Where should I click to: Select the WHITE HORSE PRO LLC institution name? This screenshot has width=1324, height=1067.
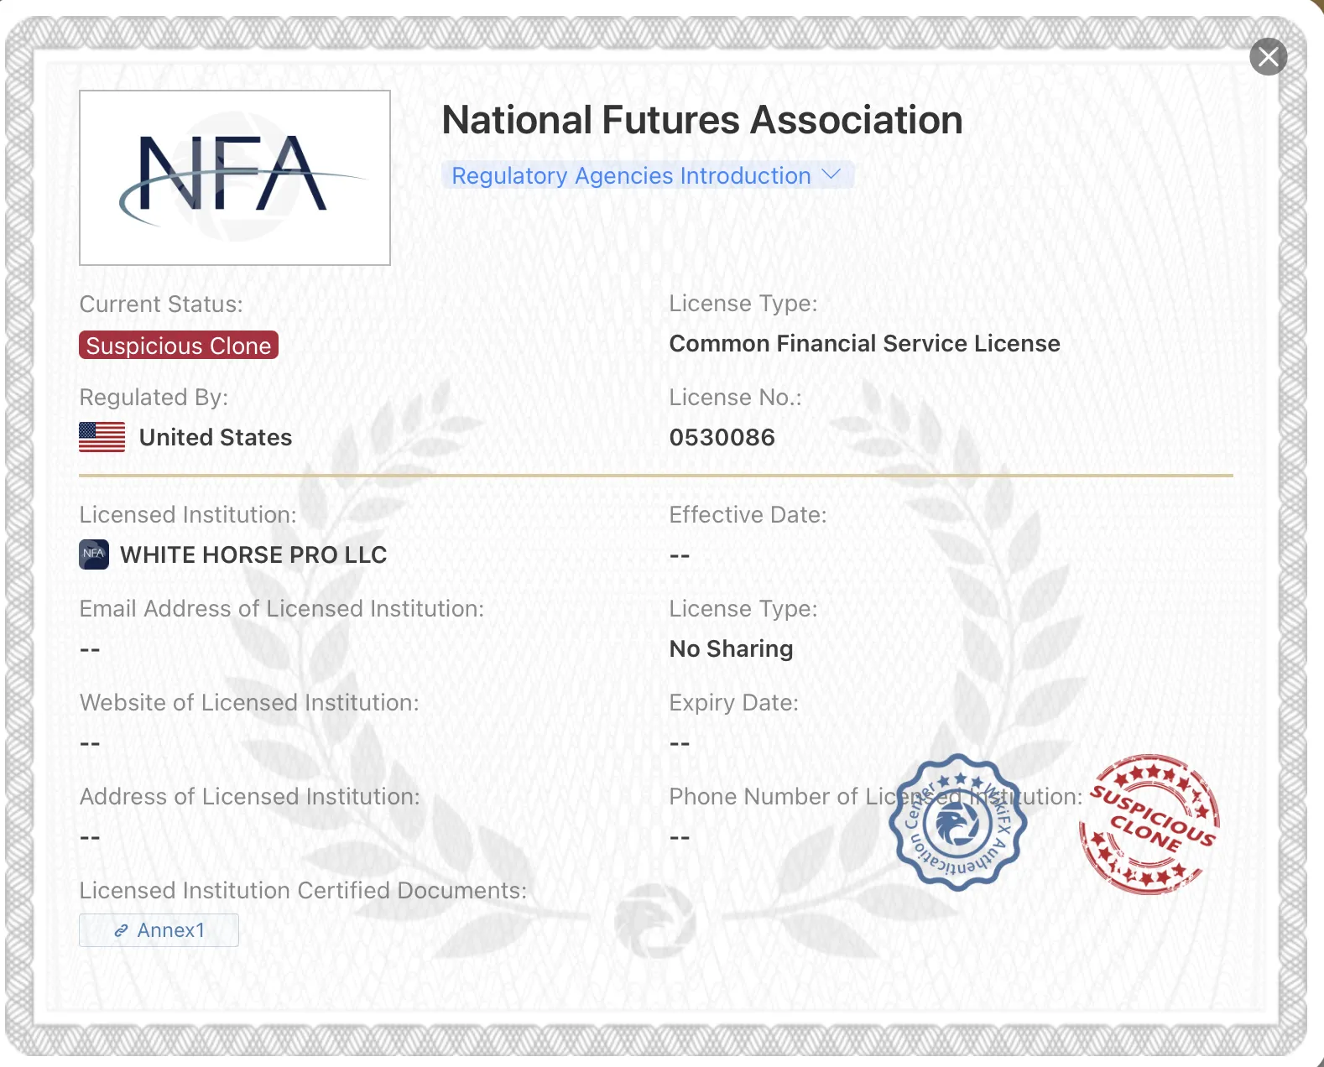[253, 555]
